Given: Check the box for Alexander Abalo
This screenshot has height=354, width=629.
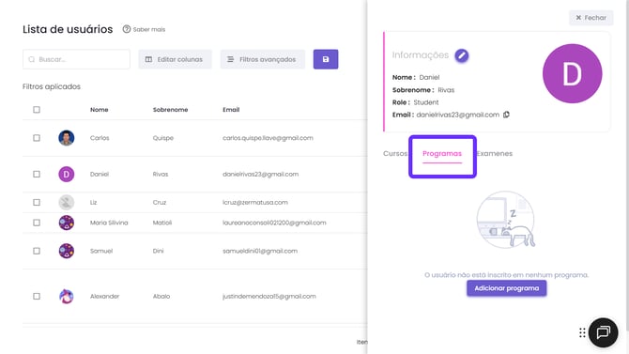Looking at the screenshot, I should point(37,296).
